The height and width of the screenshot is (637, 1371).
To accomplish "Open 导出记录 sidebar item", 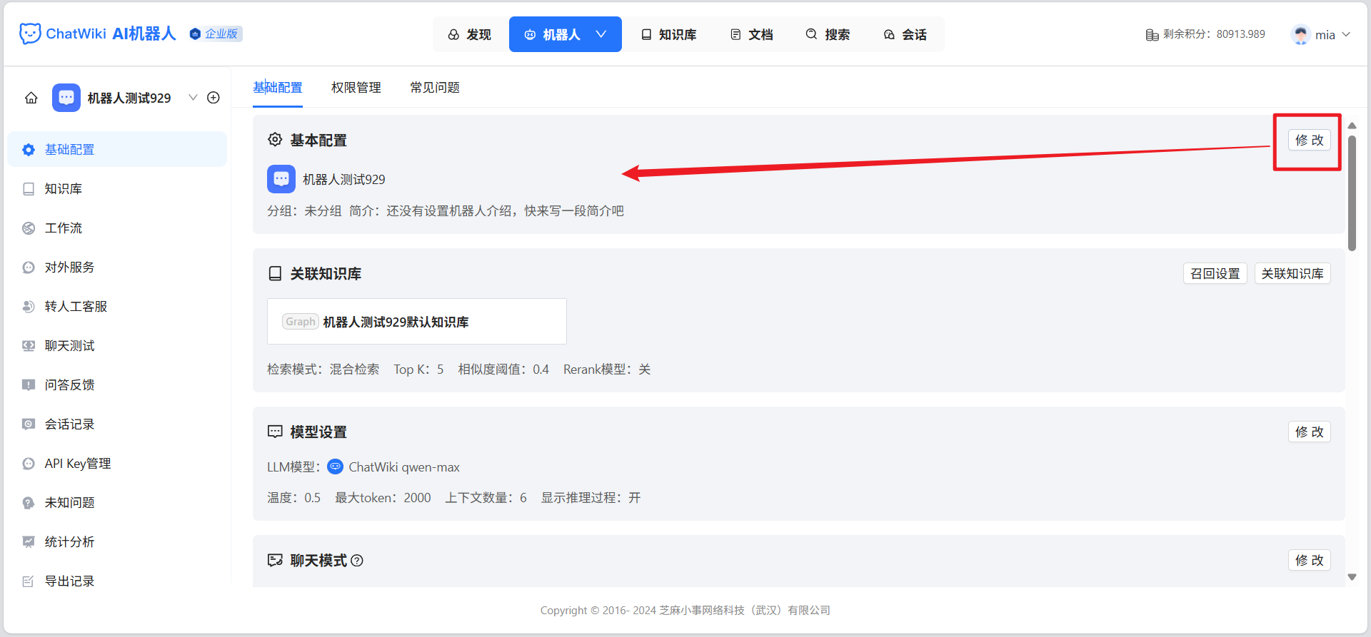I will coord(117,581).
